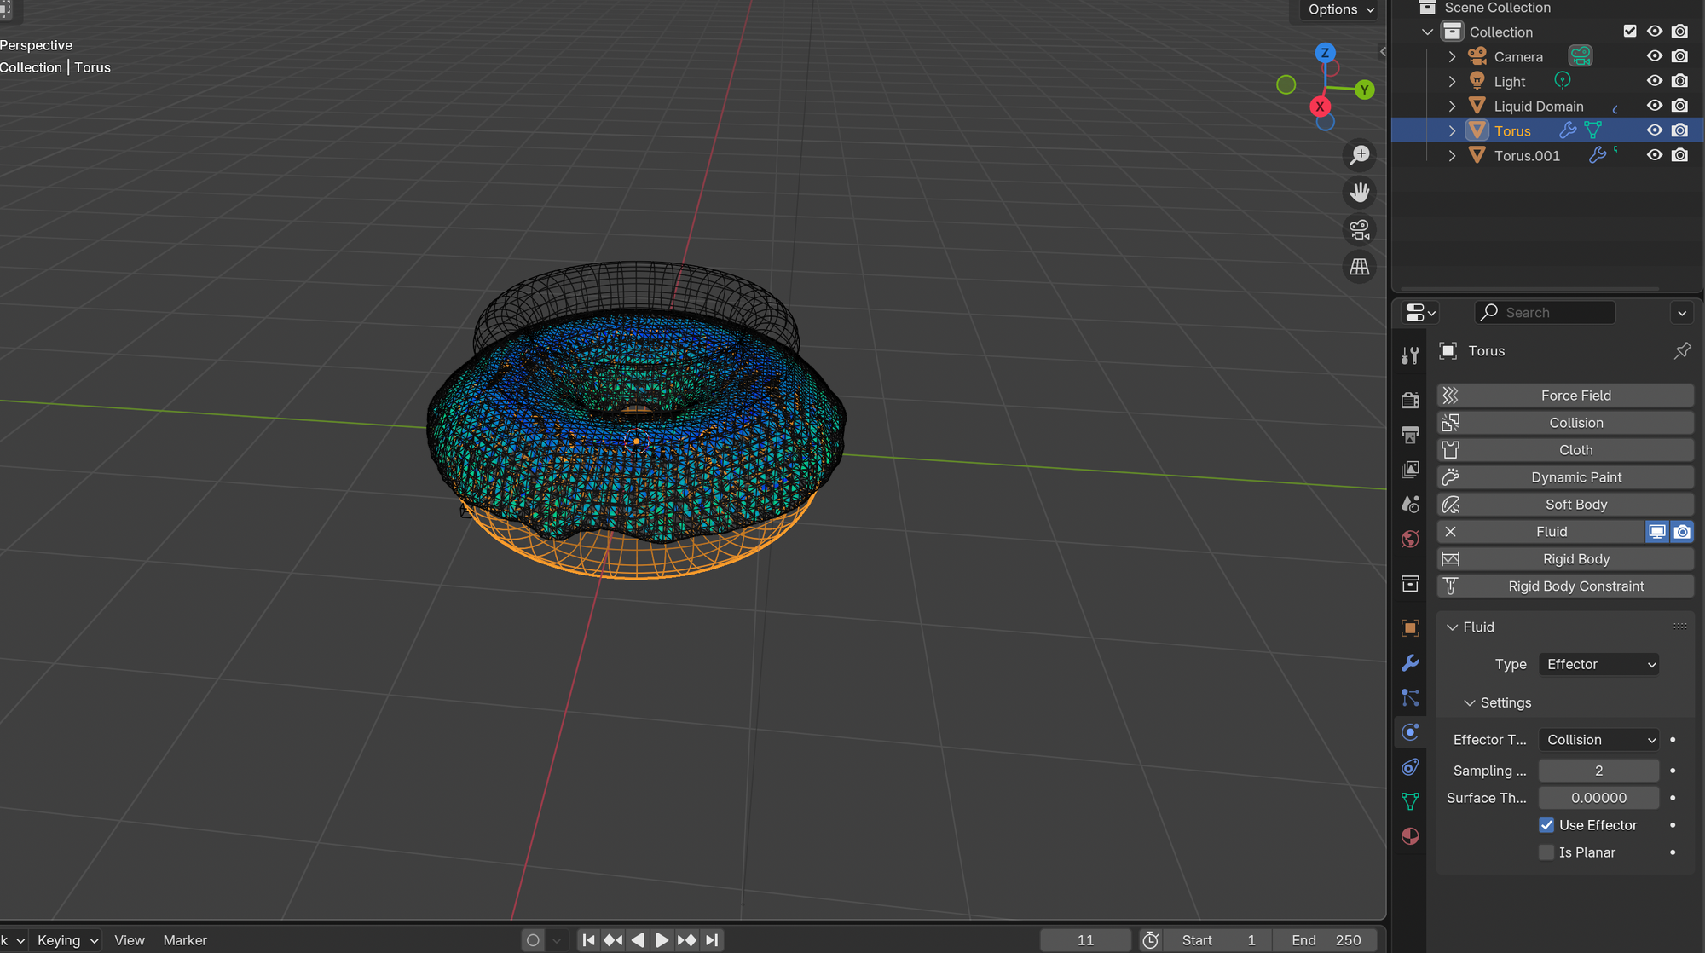Open the Tool properties tab

pos(1410,356)
